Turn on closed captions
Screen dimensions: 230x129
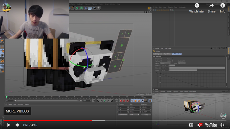[191, 125]
